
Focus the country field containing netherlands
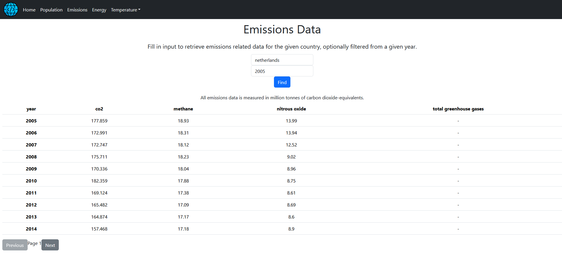[282, 60]
